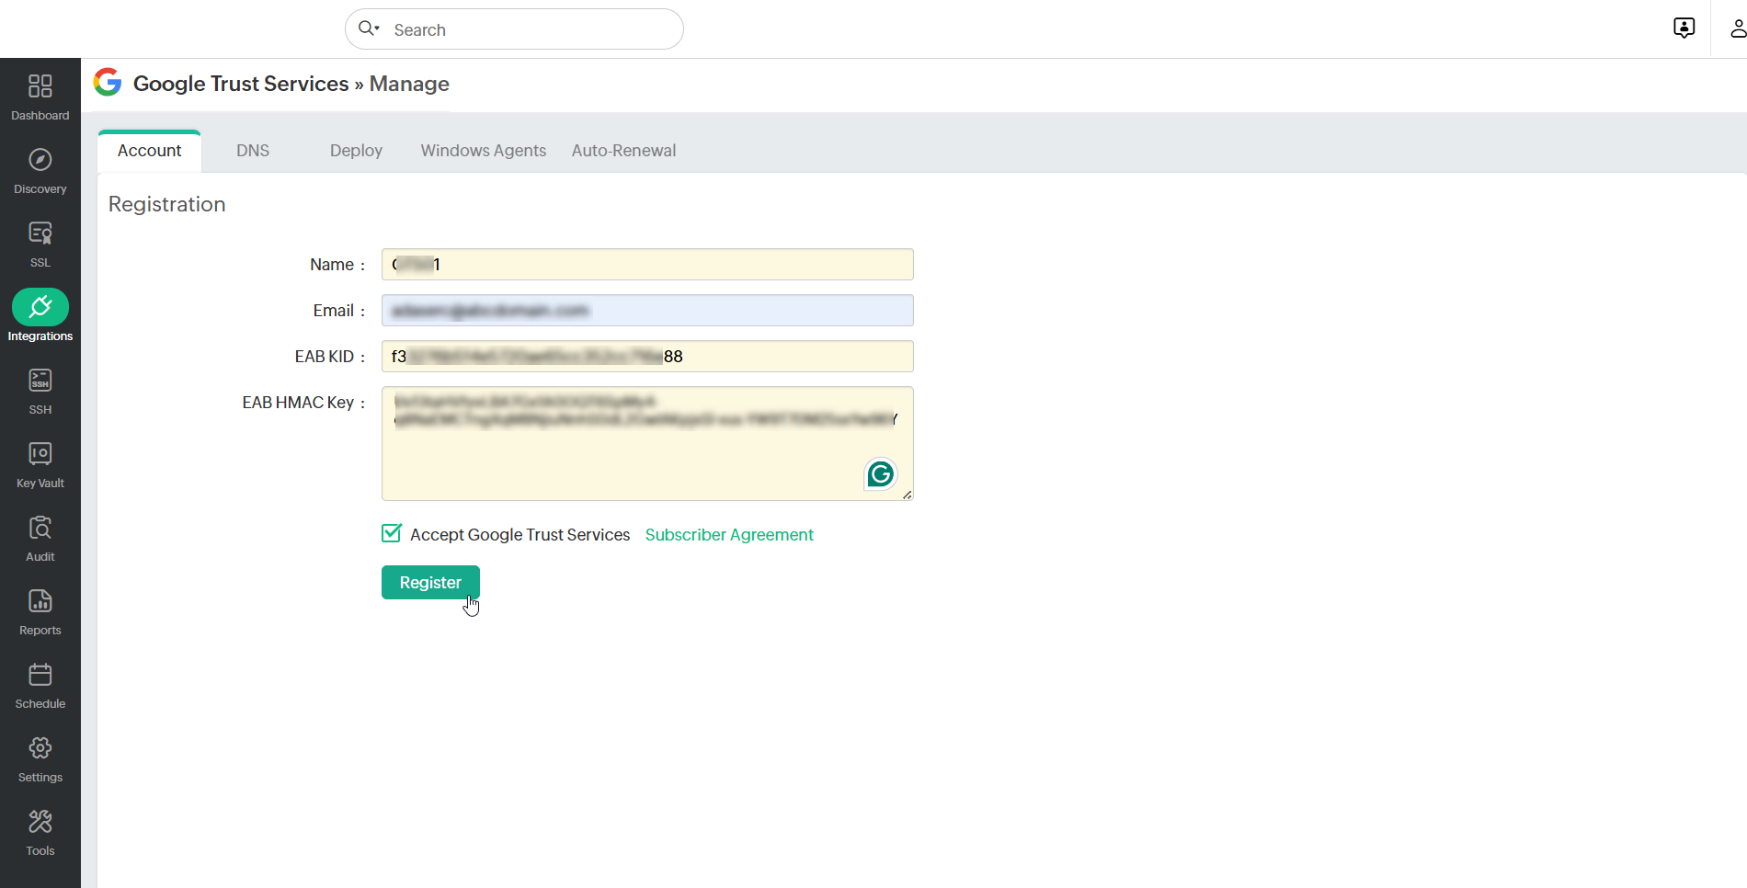Open the user profile icon
Viewport: 1747px width, 888px height.
coord(1737,28)
